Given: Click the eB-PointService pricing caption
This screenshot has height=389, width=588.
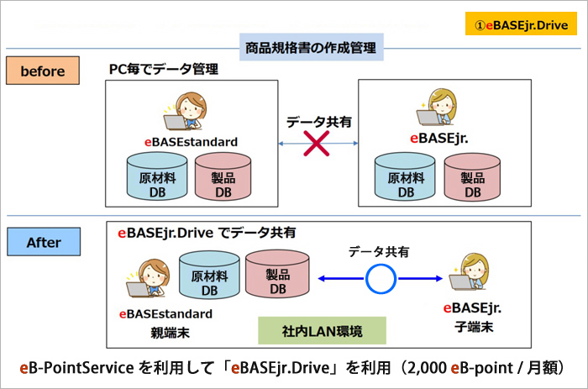Looking at the screenshot, I should [x=291, y=368].
